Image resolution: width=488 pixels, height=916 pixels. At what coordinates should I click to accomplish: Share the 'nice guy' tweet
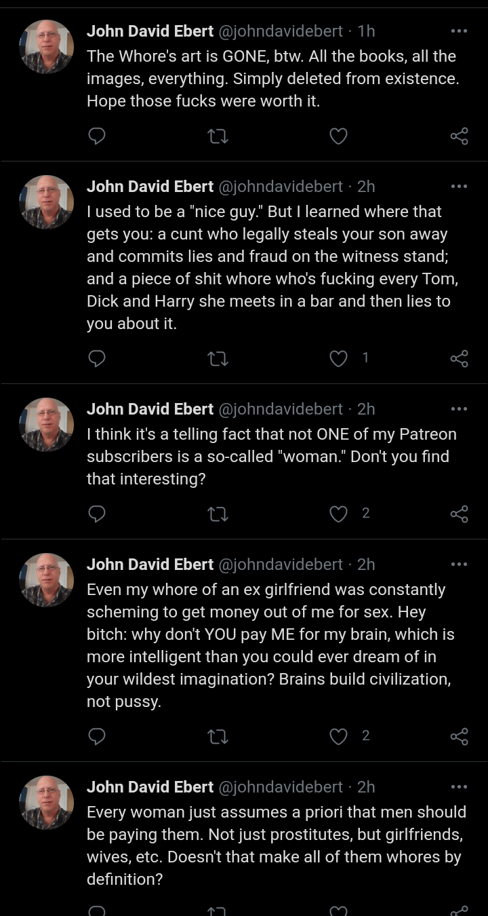[460, 358]
